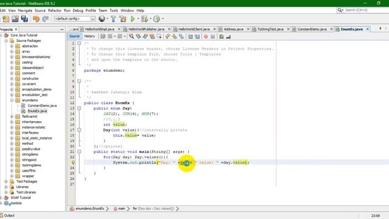Switch to Source editor view
389x219 pixels.
74,36
